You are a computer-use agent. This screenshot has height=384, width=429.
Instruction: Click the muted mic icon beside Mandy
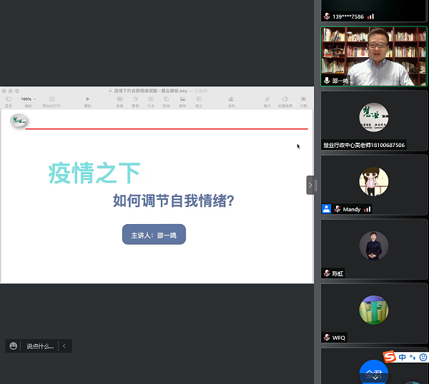click(337, 209)
